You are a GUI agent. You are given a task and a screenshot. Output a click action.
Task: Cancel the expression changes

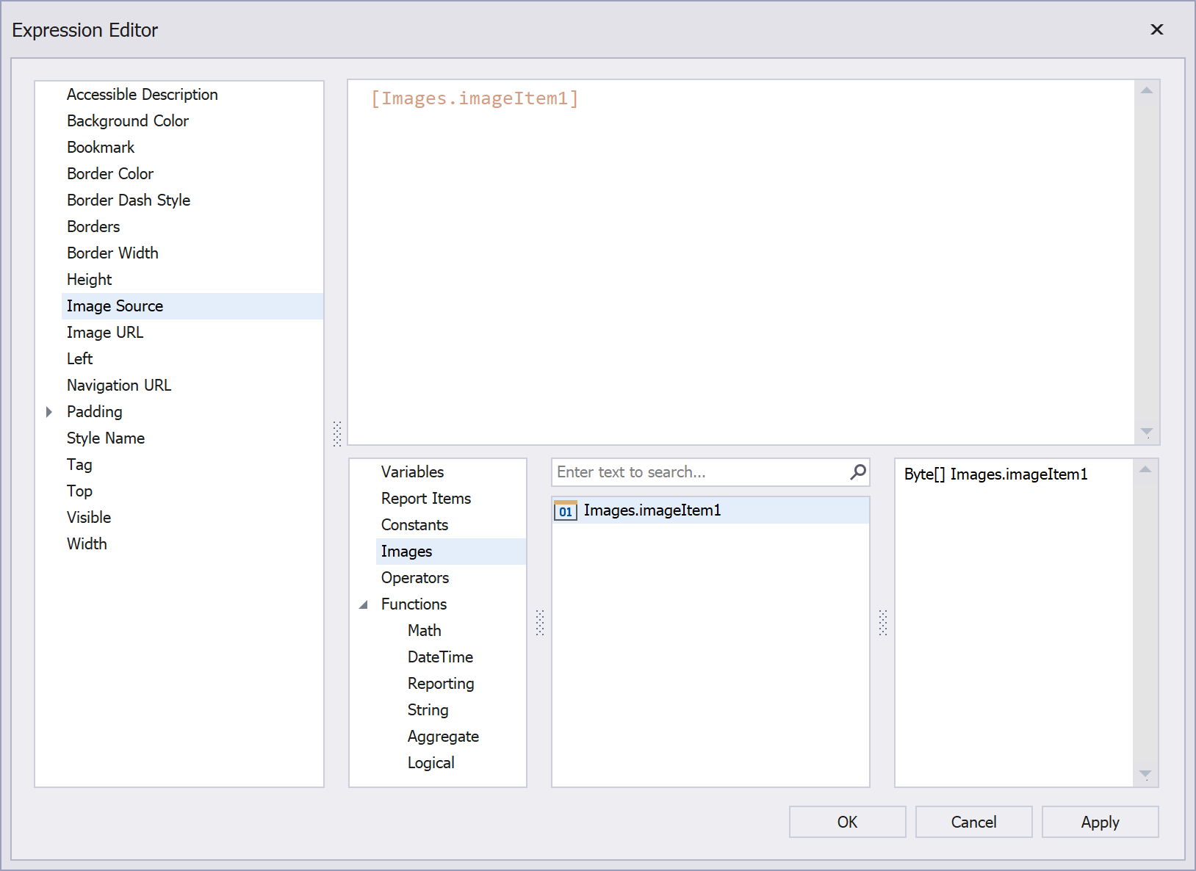pyautogui.click(x=973, y=822)
